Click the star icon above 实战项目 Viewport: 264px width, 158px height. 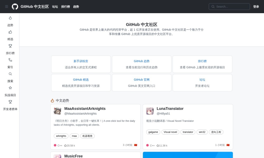pos(10,88)
